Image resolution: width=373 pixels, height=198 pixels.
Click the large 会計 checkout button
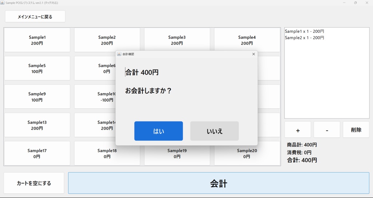[x=219, y=183]
